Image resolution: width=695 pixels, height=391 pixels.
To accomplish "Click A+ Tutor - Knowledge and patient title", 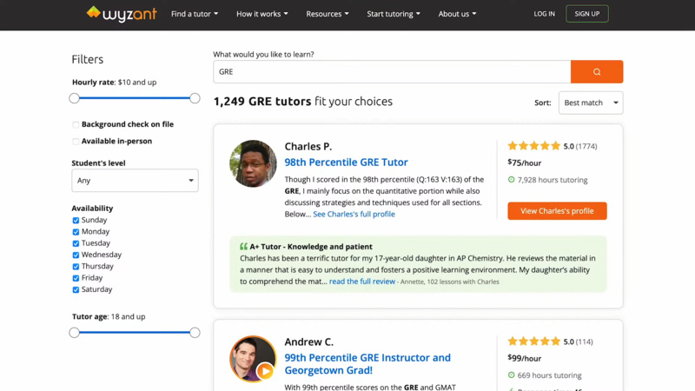I will pos(311,247).
